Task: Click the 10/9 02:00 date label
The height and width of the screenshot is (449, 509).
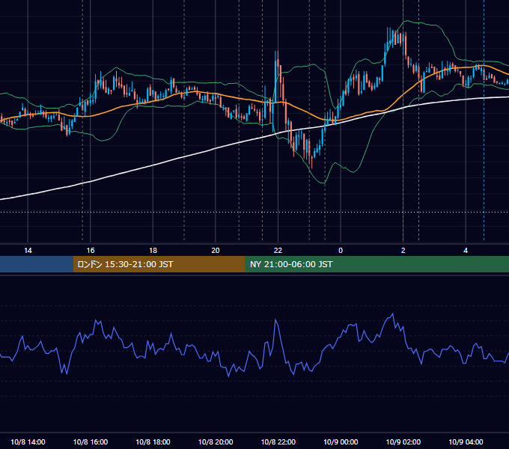Action: pyautogui.click(x=403, y=442)
